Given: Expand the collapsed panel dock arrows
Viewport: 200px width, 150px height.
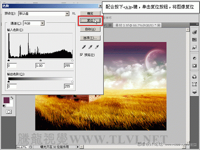Looking at the screenshot, I should [x=197, y=24].
